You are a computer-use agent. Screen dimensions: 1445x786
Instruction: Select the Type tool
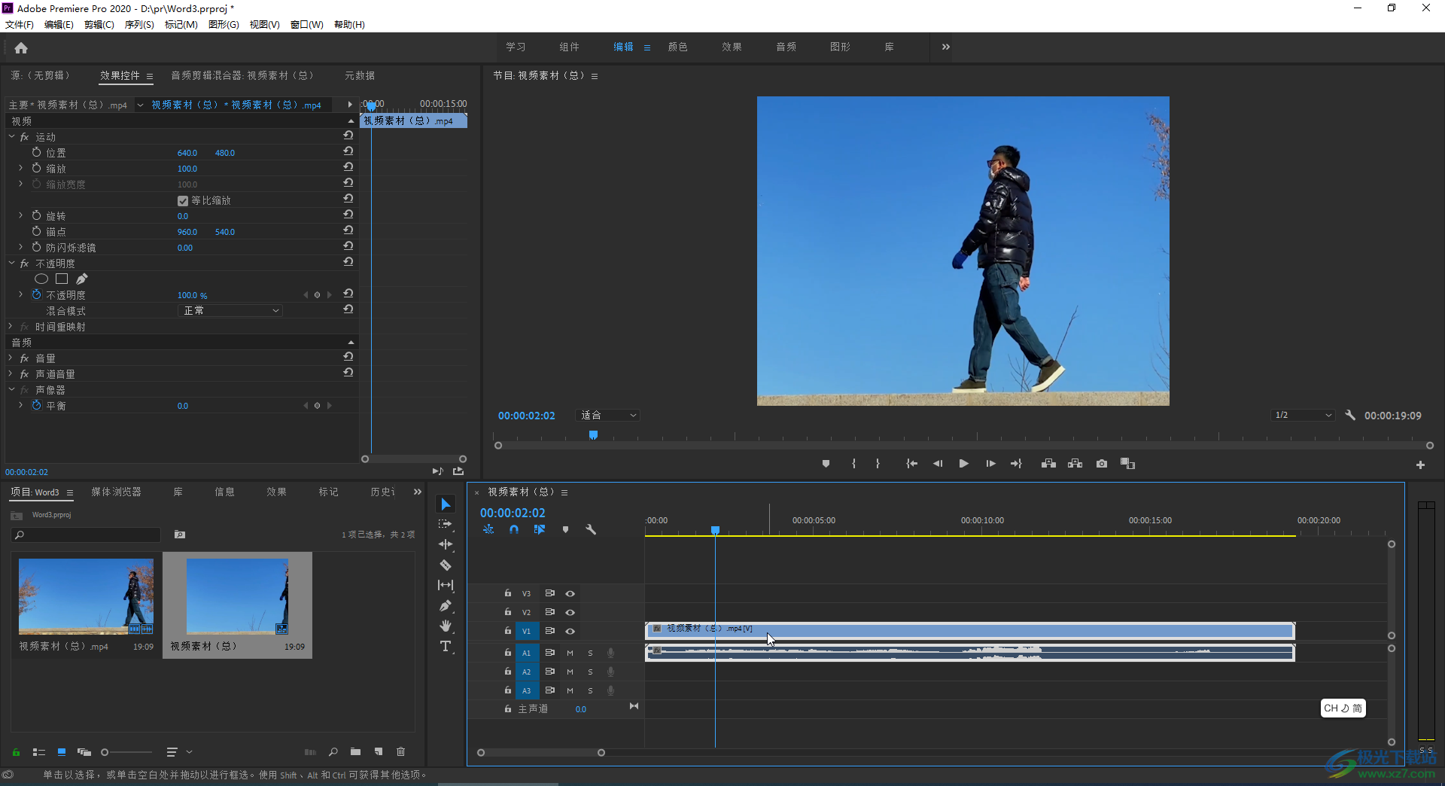446,646
